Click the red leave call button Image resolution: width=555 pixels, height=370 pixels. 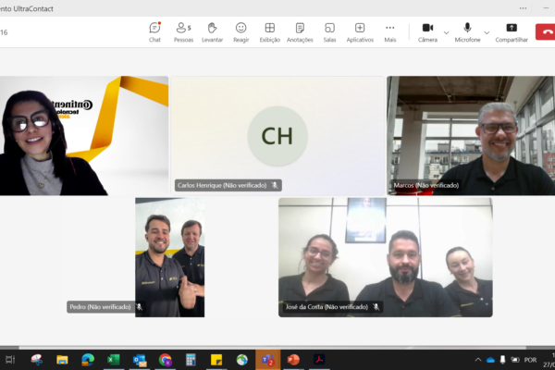pos(546,32)
